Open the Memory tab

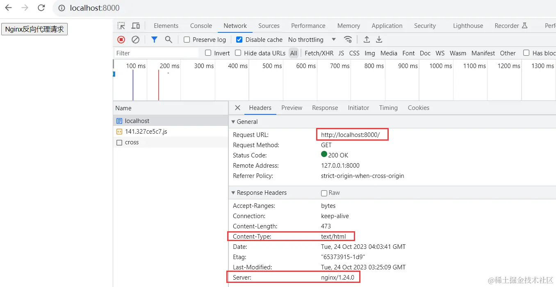(349, 26)
